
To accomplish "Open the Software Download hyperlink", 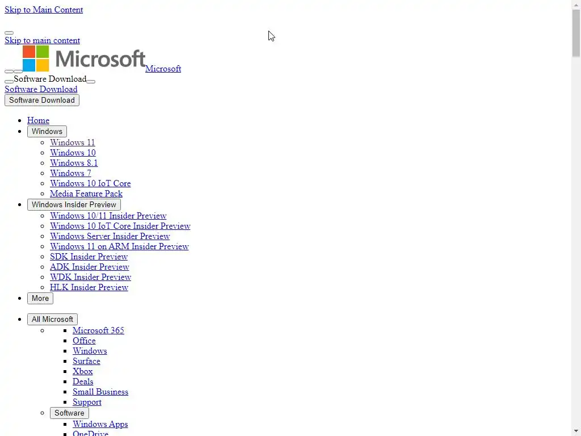I will 41,89.
